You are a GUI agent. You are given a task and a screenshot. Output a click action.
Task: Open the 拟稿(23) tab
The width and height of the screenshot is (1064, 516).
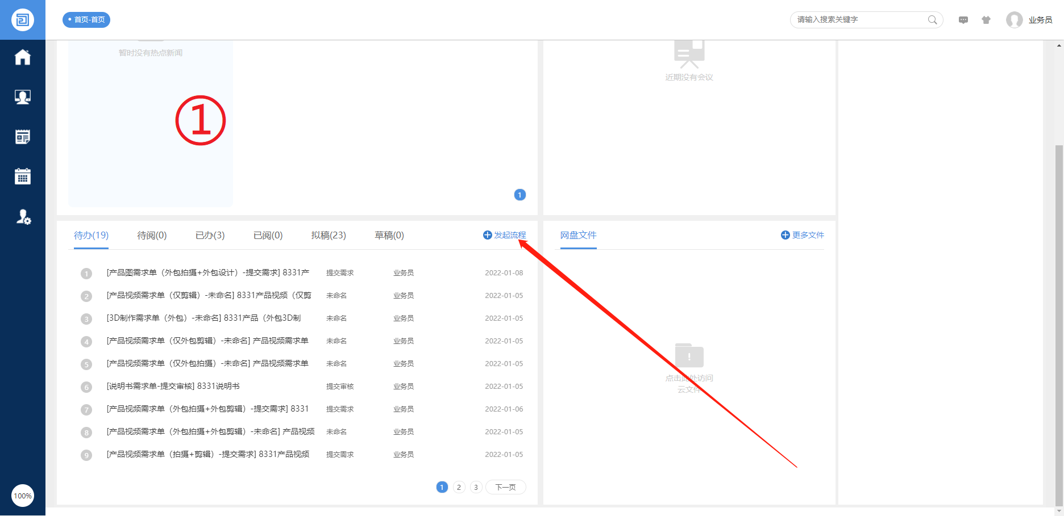click(x=329, y=235)
